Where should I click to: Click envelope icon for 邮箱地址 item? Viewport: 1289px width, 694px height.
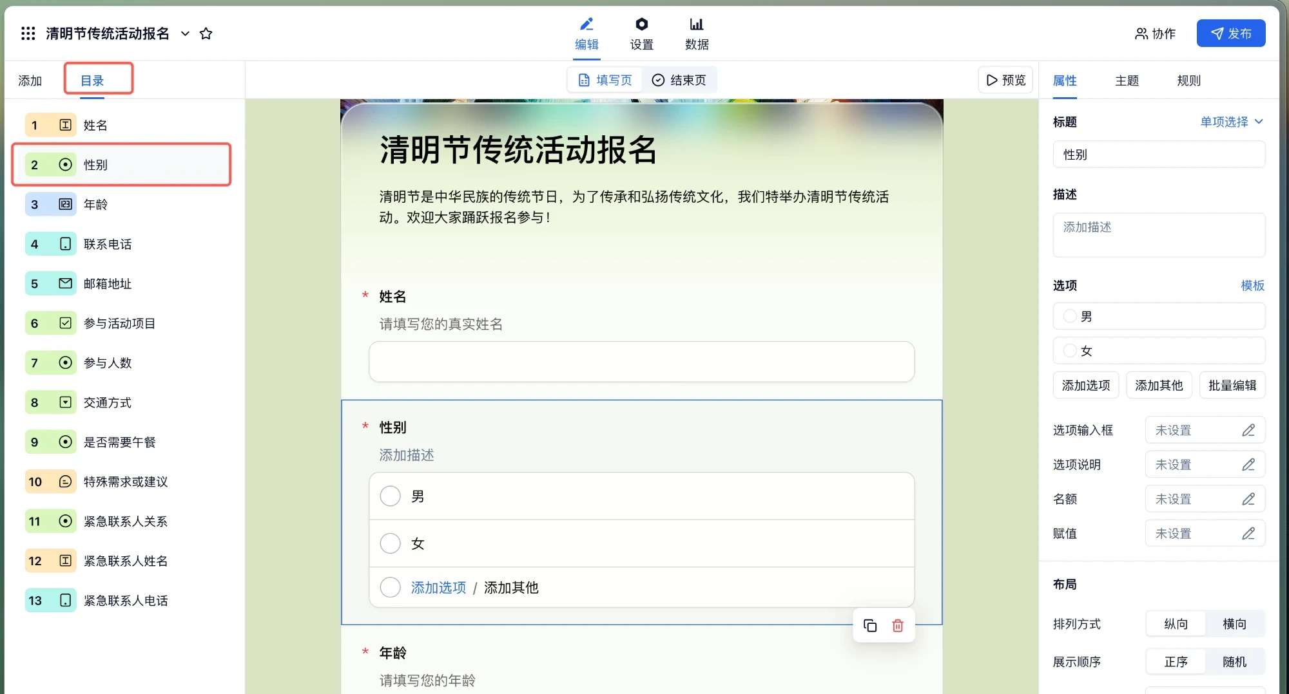pos(65,283)
